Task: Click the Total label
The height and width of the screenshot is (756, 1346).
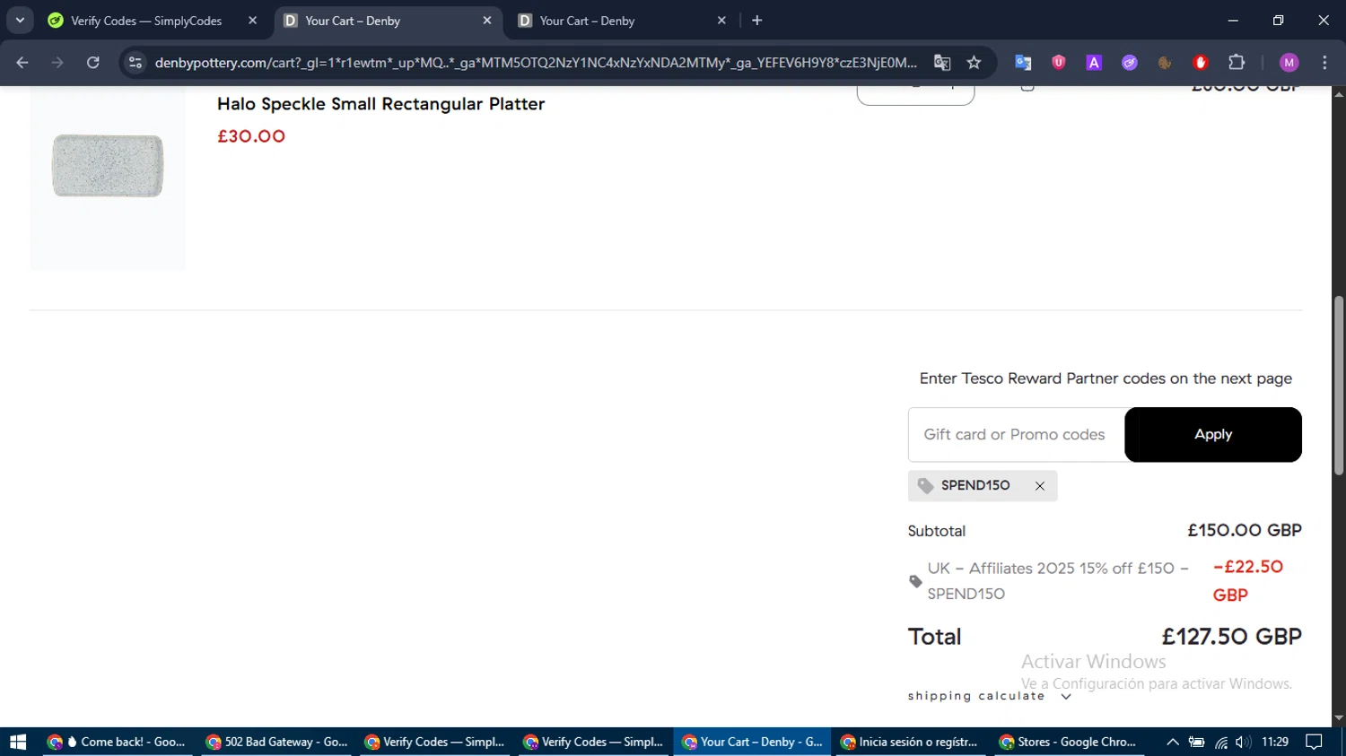Action: [x=934, y=637]
